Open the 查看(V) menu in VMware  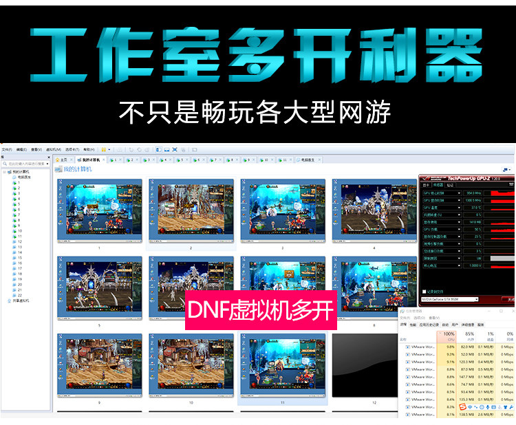pyautogui.click(x=36, y=150)
